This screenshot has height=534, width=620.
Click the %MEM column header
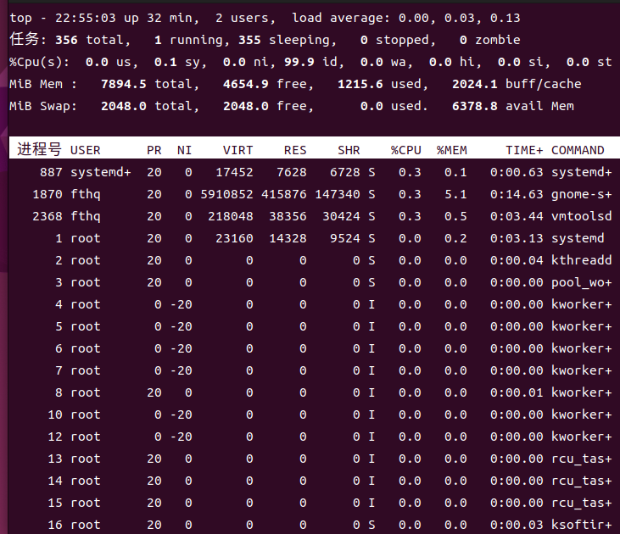(451, 150)
